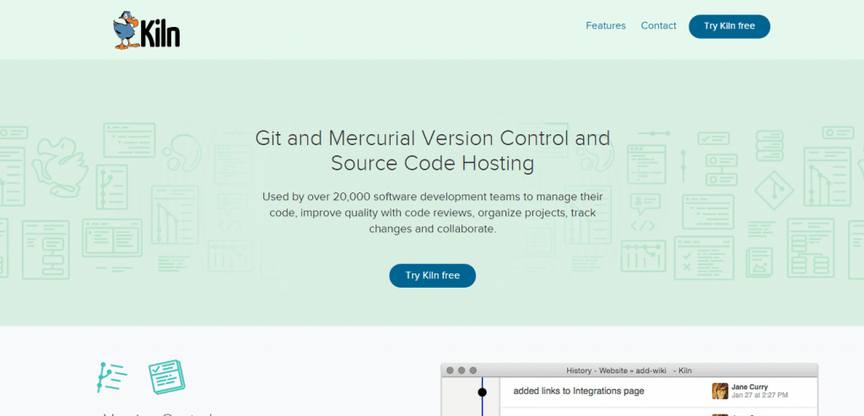This screenshot has height=416, width=864.
Task: Click the branching graph feature icon
Action: tap(111, 377)
